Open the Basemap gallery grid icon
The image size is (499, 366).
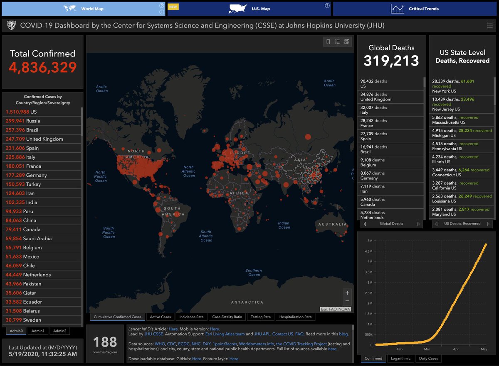(347, 41)
